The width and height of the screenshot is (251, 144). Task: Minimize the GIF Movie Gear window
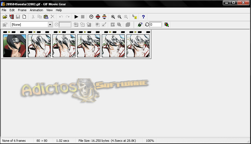227,3
